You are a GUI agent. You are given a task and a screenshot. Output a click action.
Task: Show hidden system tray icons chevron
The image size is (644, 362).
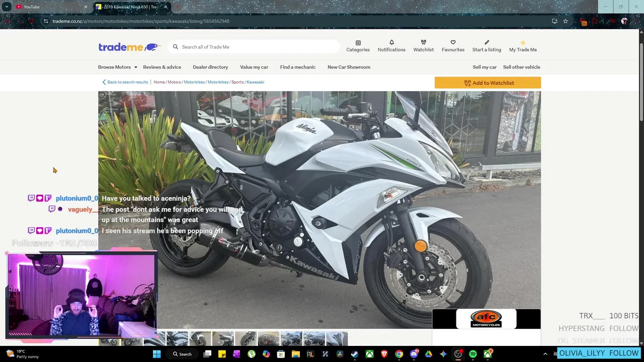(545, 354)
